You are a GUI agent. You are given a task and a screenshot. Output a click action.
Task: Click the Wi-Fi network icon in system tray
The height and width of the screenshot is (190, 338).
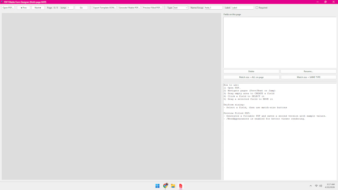click(316, 186)
